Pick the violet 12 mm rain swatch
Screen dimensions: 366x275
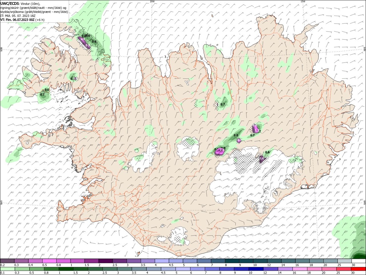[270, 269]
